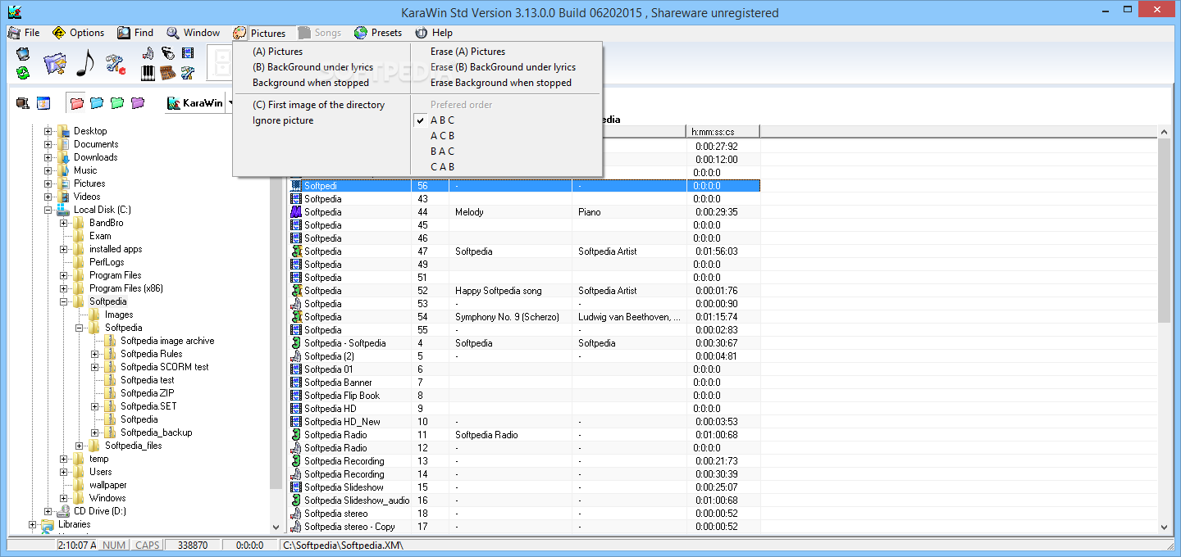Screen dimensions: 1181x557
Task: Select the PerfLogs folder in tree
Action: [x=106, y=262]
